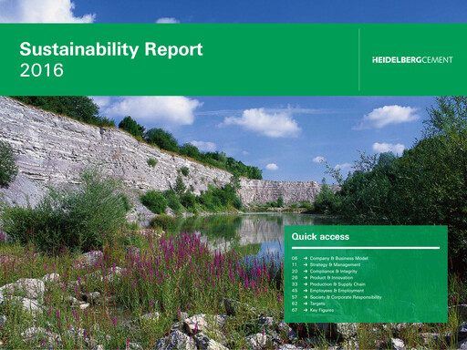Click page number 57 in Quick access
The image size is (467, 350).
coord(295,297)
